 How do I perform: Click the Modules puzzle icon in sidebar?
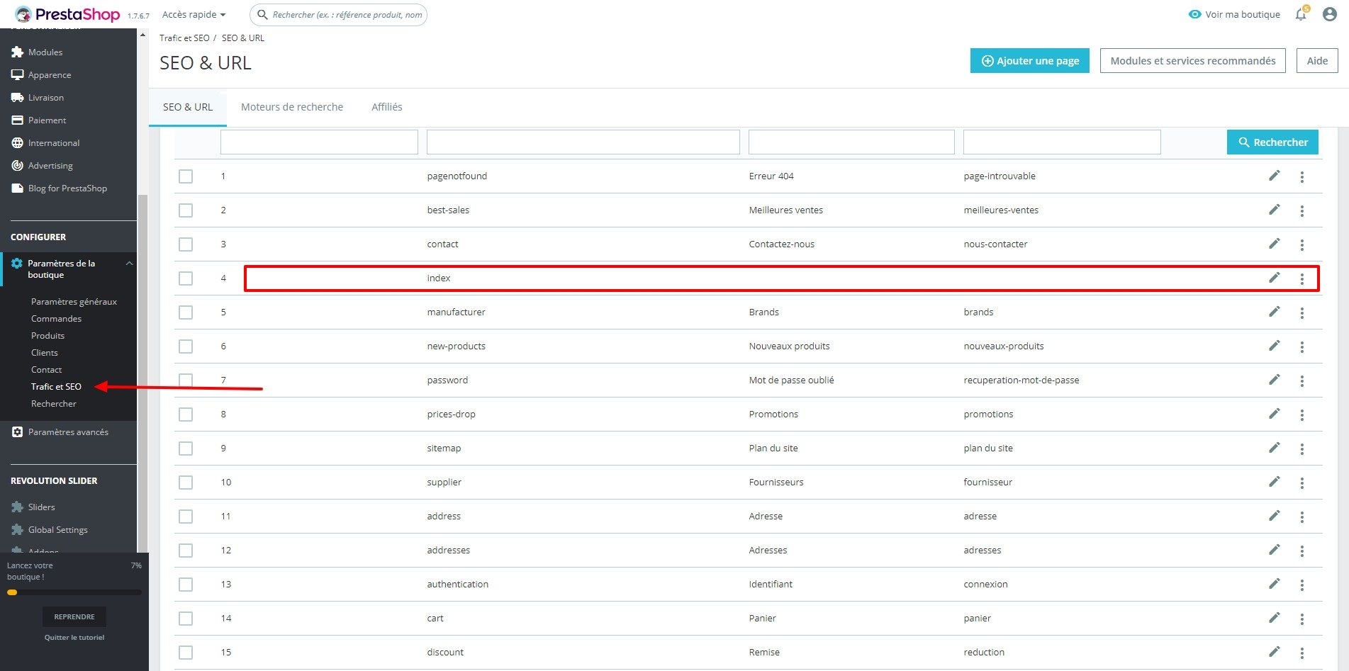point(17,52)
